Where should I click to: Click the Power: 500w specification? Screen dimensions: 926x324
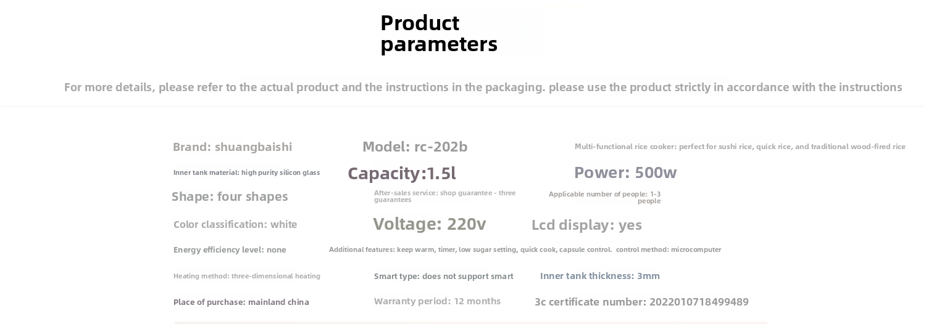coord(625,173)
